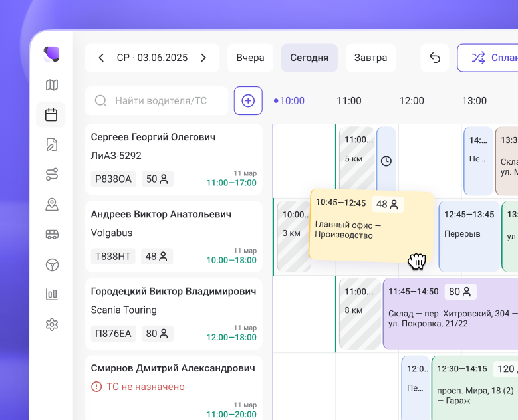Open the location pin icon in sidebar
This screenshot has height=420, width=518.
[x=51, y=204]
